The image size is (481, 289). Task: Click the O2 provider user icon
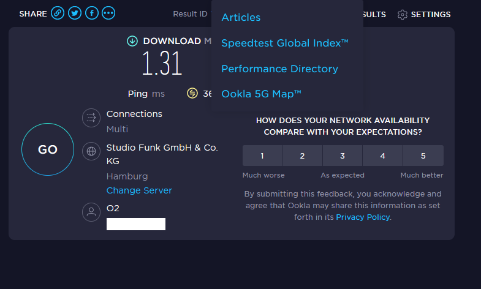(x=91, y=212)
